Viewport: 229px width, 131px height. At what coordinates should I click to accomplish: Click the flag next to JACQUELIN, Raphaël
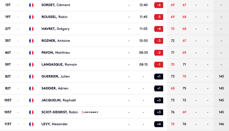[x=31, y=100]
